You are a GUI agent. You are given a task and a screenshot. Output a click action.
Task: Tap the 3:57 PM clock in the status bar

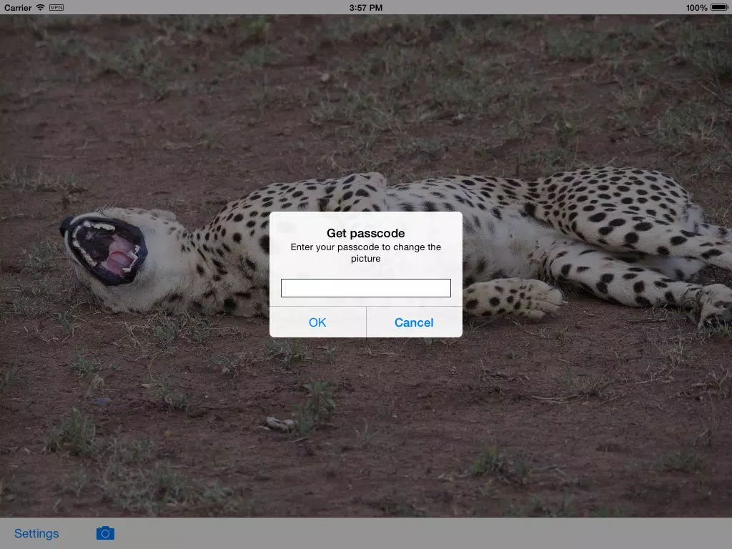click(x=365, y=7)
